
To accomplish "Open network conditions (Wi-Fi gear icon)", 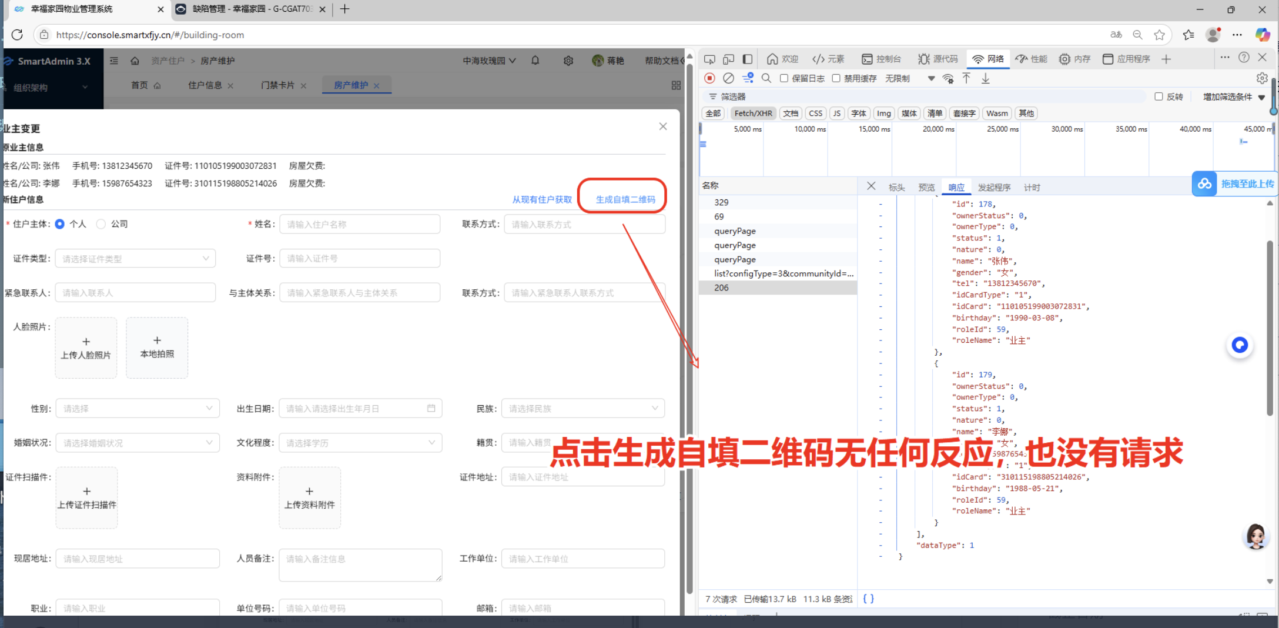I will pyautogui.click(x=948, y=78).
